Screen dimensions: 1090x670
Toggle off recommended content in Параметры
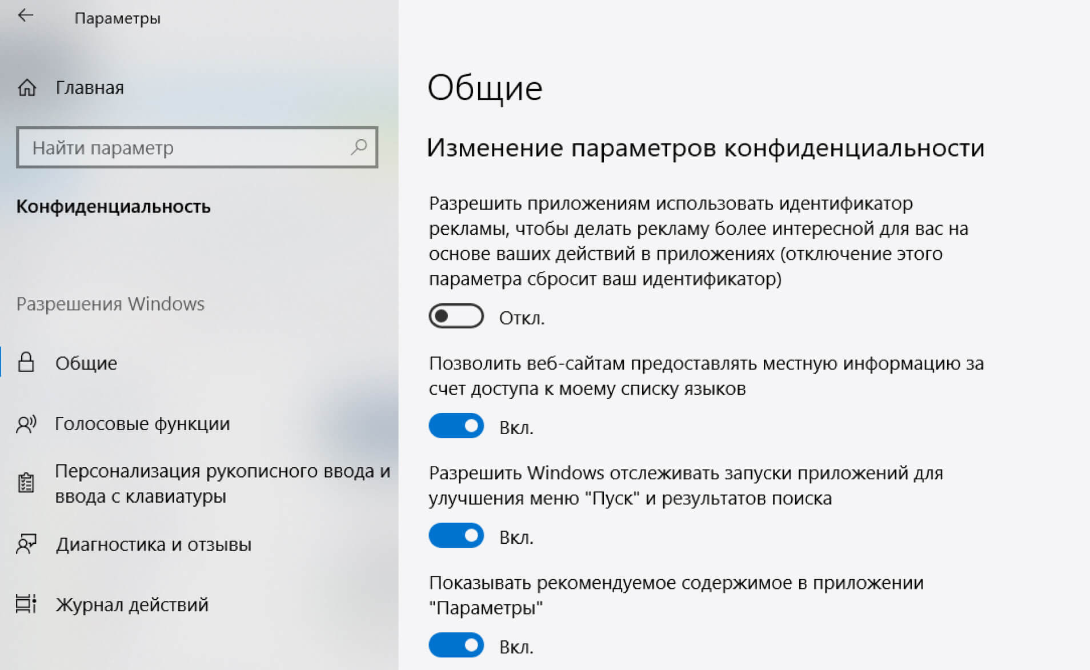pyautogui.click(x=456, y=645)
